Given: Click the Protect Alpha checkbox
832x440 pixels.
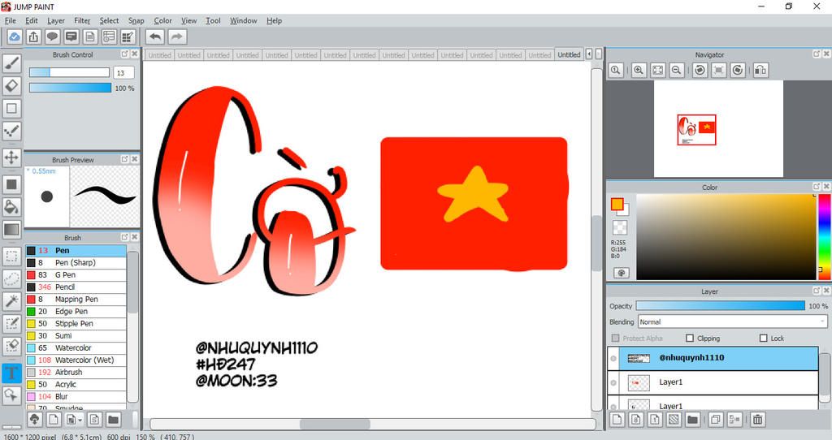Looking at the screenshot, I should tap(616, 339).
